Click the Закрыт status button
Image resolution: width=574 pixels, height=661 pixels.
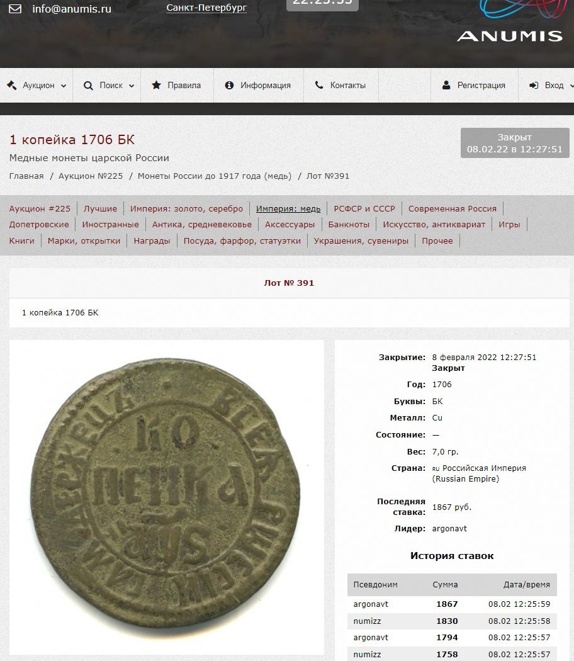tap(515, 143)
